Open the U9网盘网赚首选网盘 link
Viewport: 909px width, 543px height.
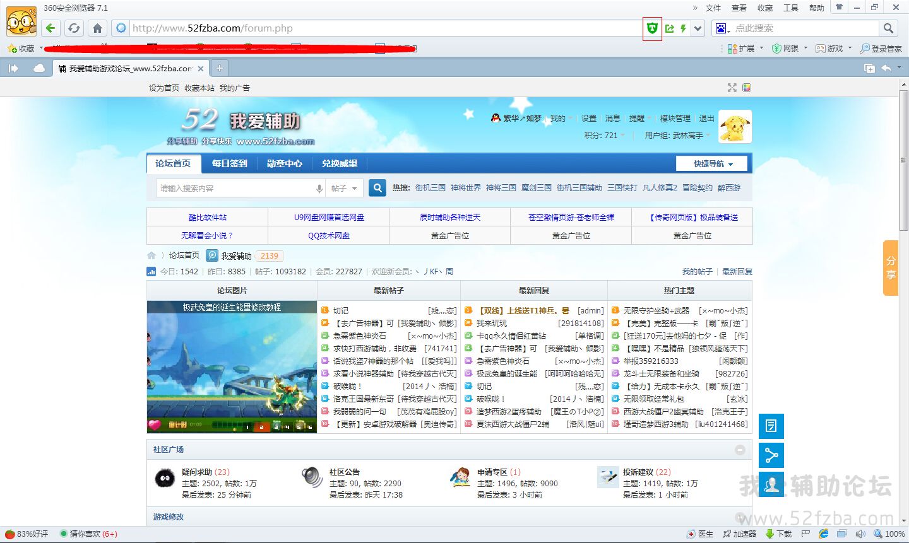pyautogui.click(x=329, y=217)
